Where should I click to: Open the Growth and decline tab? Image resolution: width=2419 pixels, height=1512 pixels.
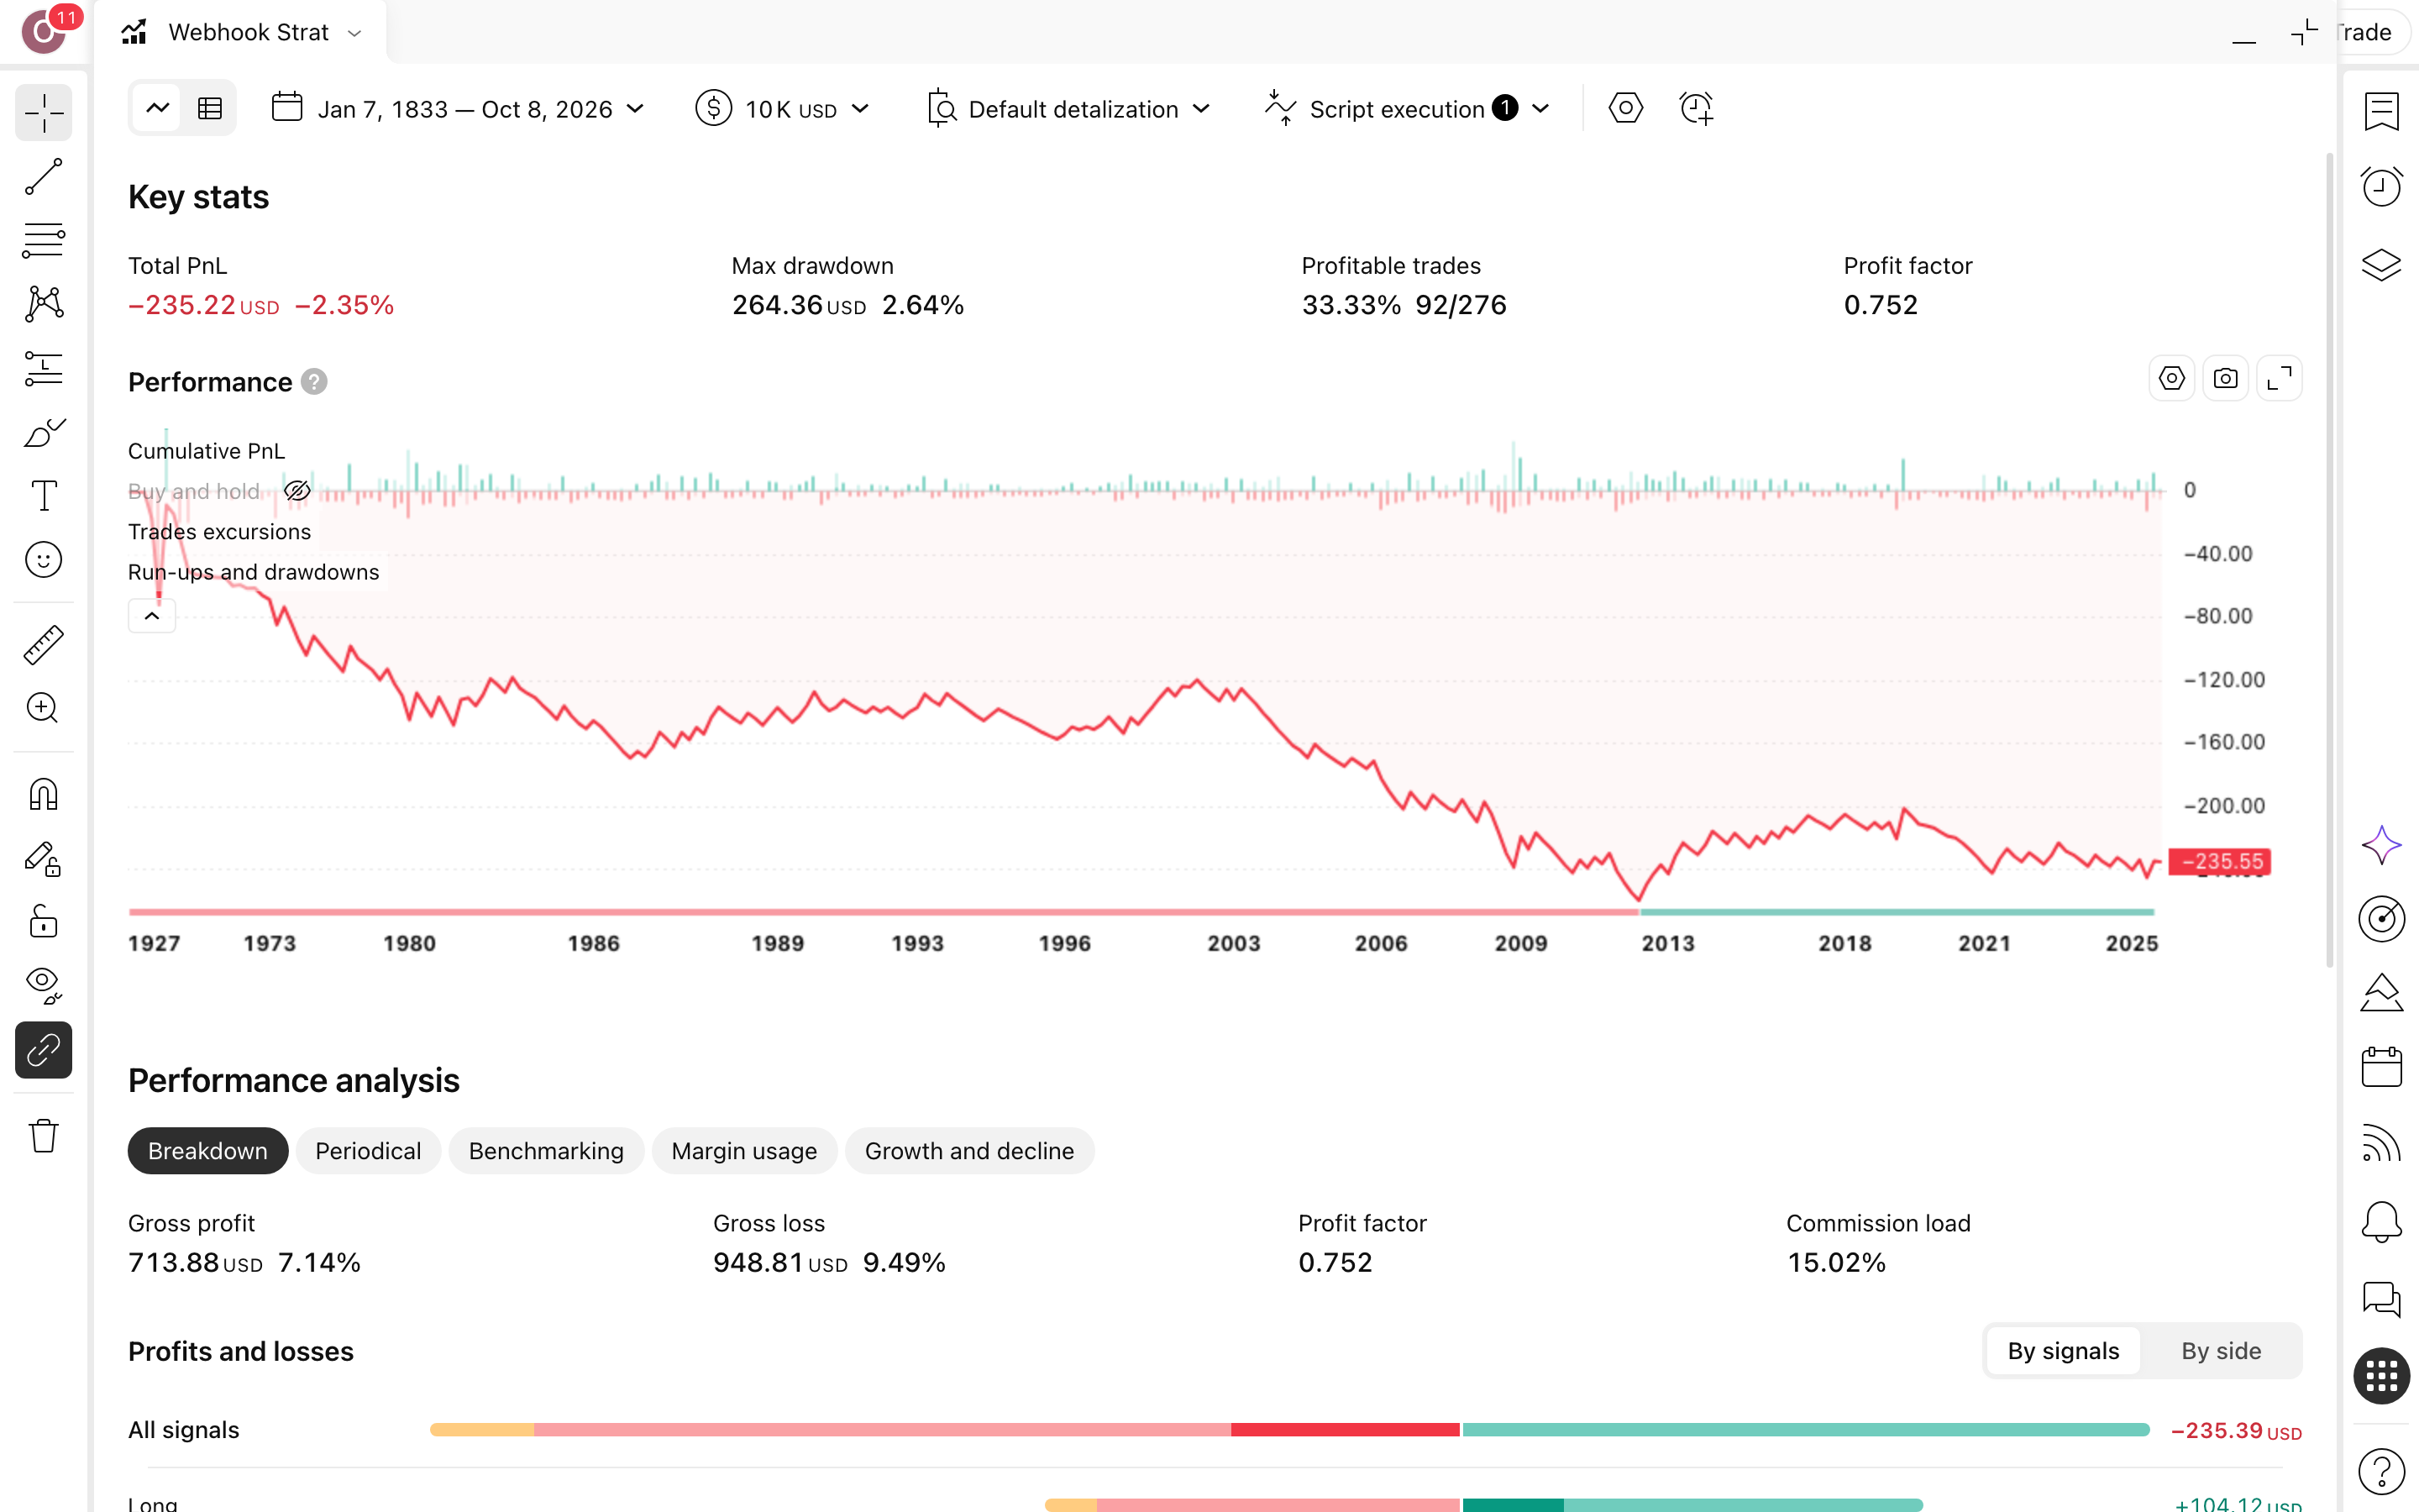coord(968,1151)
